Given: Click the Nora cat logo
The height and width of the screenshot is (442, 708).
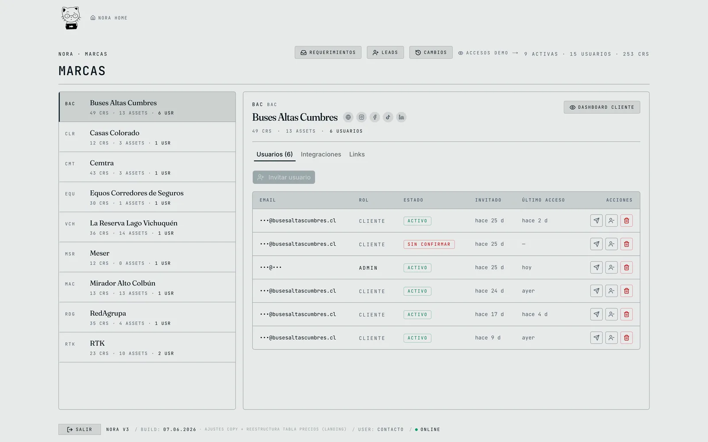Looking at the screenshot, I should [71, 18].
